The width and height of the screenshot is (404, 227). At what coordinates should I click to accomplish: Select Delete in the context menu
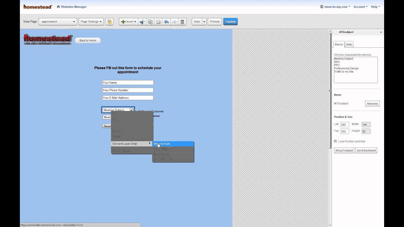[x=132, y=137]
